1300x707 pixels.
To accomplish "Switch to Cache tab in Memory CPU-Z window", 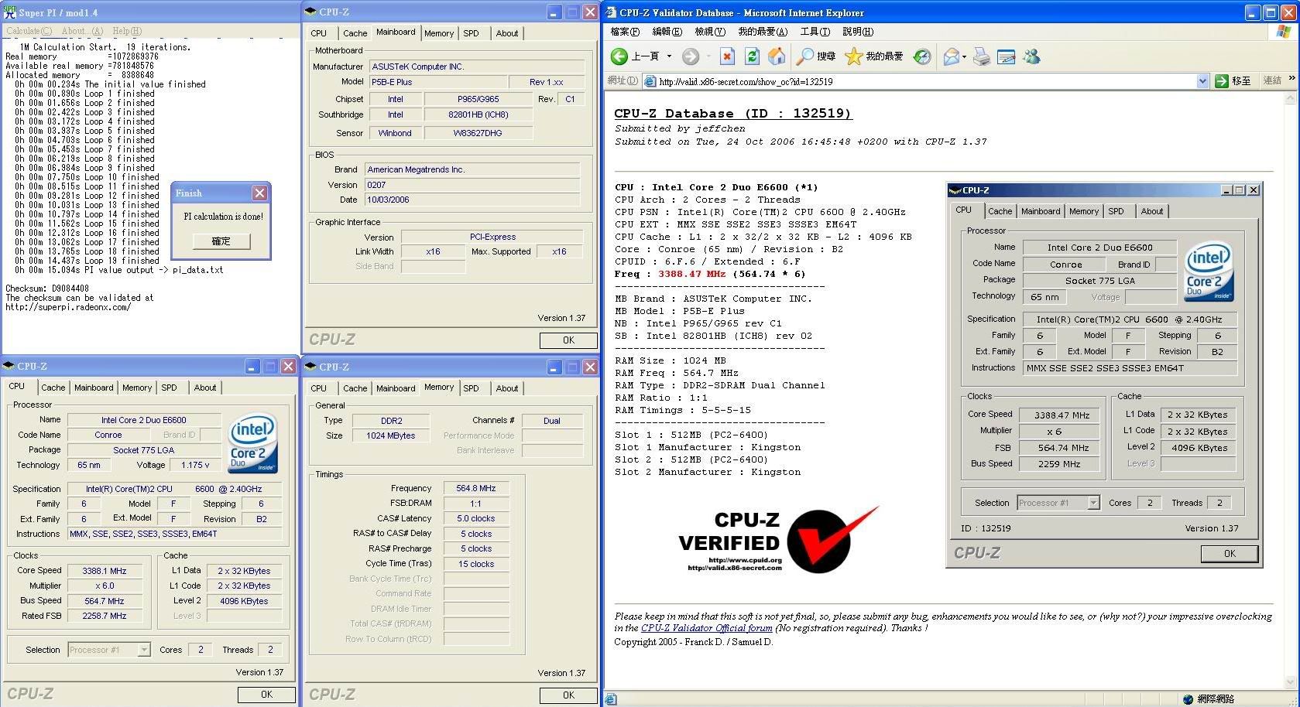I will [x=355, y=388].
